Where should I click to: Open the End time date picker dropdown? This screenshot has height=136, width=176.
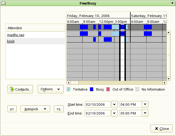click(x=114, y=113)
